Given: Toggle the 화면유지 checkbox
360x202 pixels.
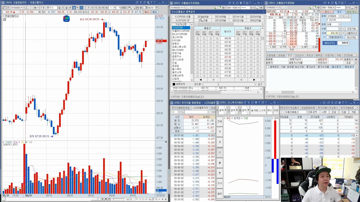Looking at the screenshot, I should 174,84.
